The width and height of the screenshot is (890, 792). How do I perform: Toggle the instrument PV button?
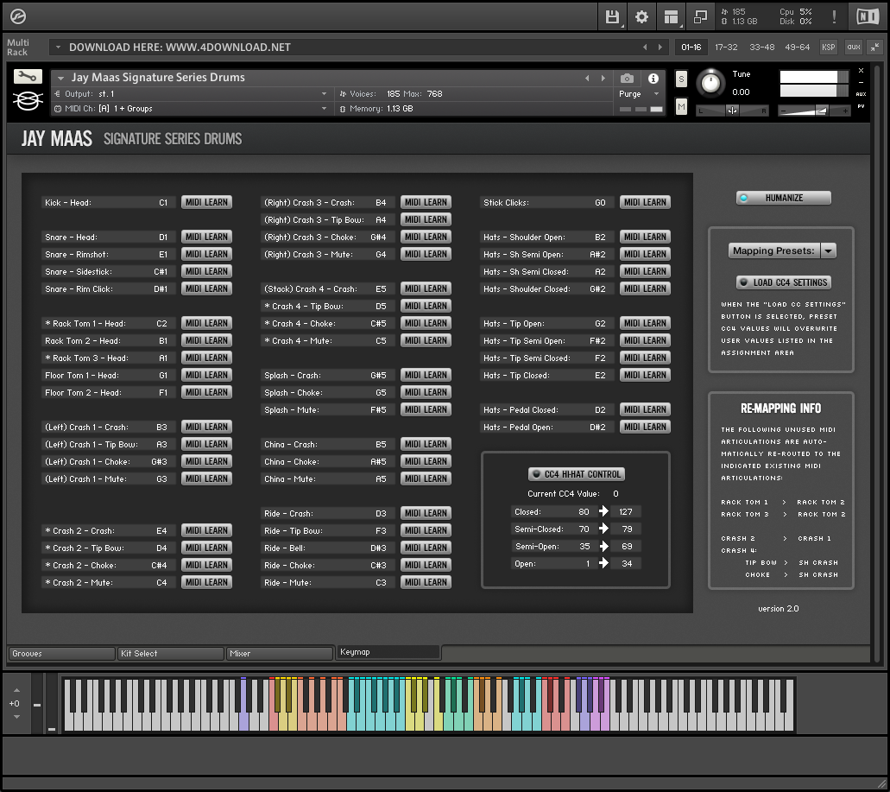(861, 106)
